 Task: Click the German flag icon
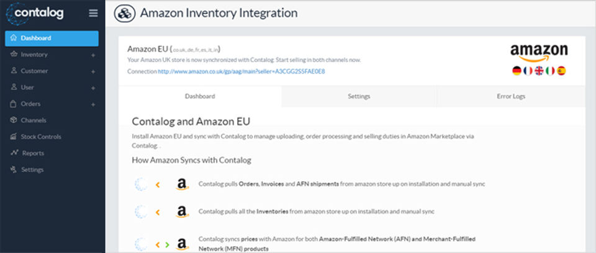click(517, 71)
